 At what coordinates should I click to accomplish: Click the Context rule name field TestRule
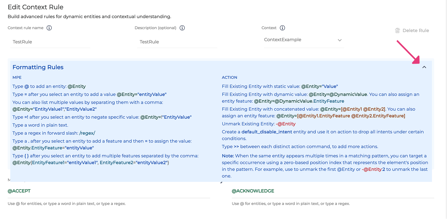pos(50,42)
